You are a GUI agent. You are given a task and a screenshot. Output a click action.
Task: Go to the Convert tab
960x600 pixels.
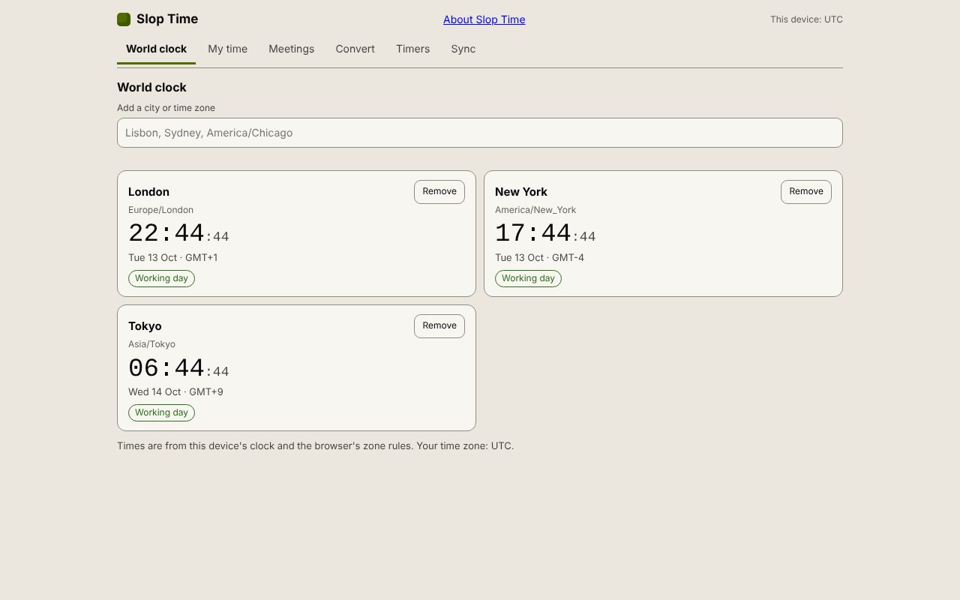pyautogui.click(x=355, y=49)
